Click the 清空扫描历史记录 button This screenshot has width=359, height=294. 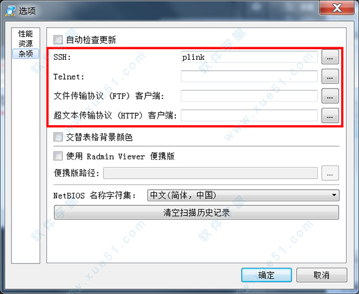tap(196, 213)
